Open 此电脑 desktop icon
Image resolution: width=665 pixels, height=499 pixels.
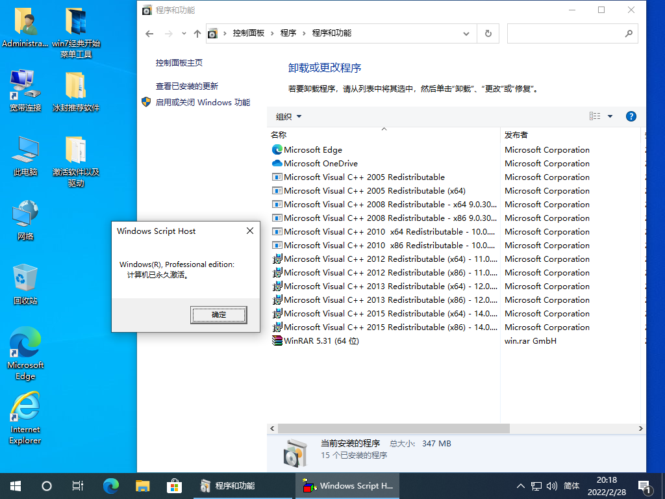[25, 156]
